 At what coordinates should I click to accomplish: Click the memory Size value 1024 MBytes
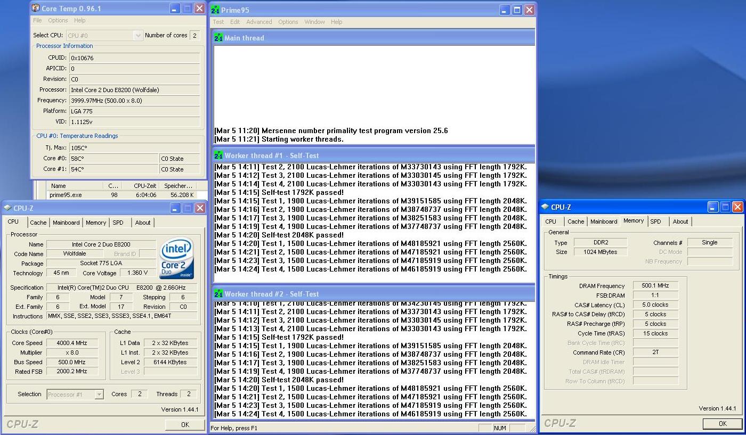[601, 252]
